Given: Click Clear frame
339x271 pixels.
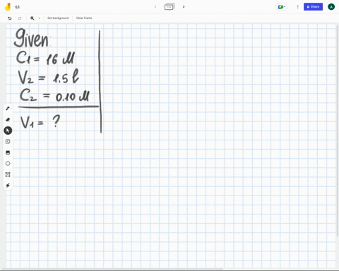Looking at the screenshot, I should click(x=84, y=18).
